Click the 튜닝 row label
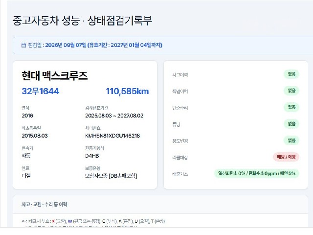This screenshot has height=235, width=313. coord(176,124)
